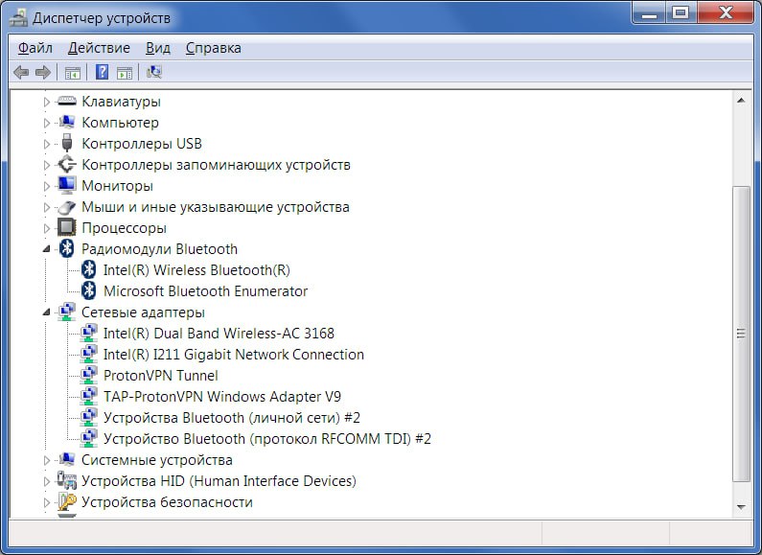Click the vertical scrollbar thumb

(741, 334)
